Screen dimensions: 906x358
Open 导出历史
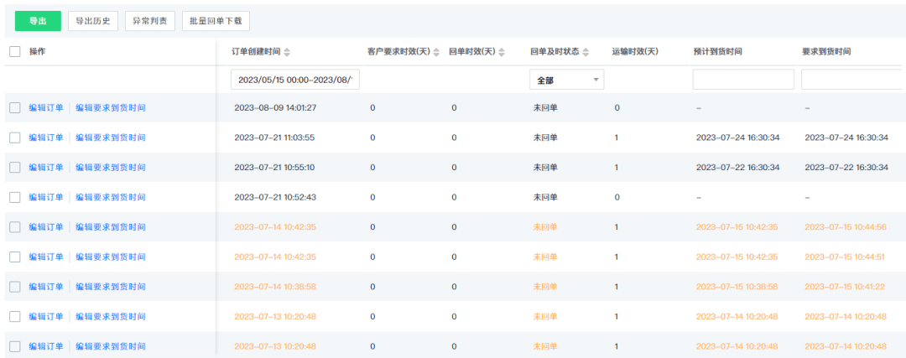coord(93,21)
